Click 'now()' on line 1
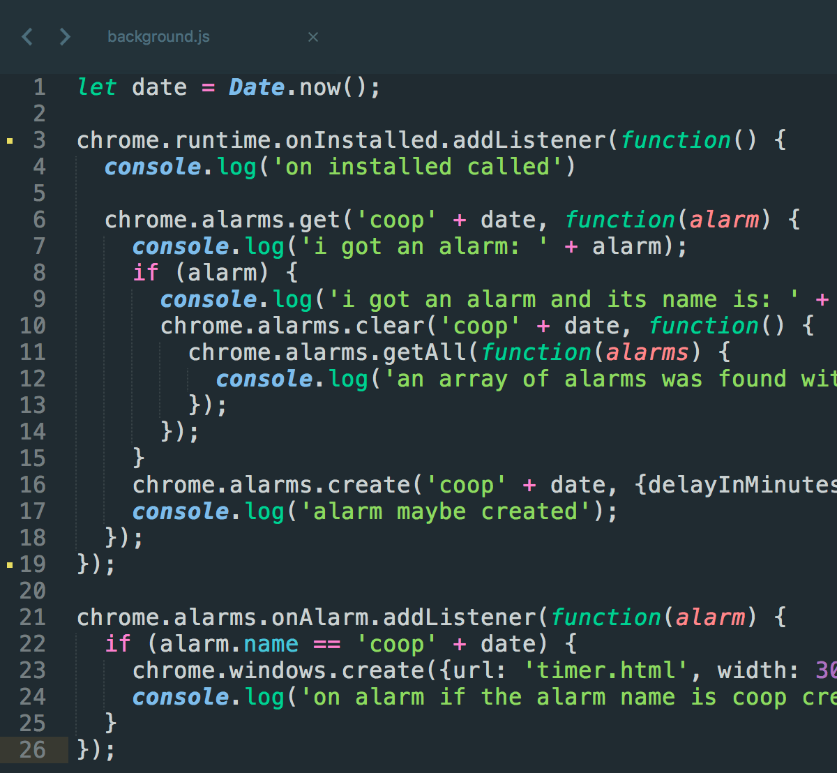The image size is (837, 773). click(x=333, y=87)
